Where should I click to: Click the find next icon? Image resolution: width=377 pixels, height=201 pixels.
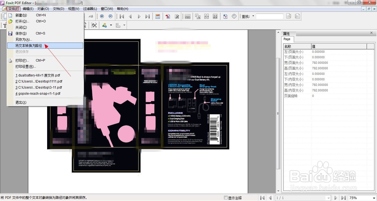pos(297,16)
